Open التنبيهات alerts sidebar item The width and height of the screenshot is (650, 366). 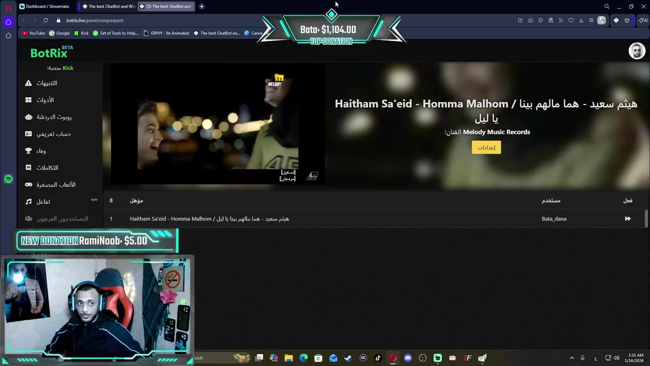pos(41,83)
